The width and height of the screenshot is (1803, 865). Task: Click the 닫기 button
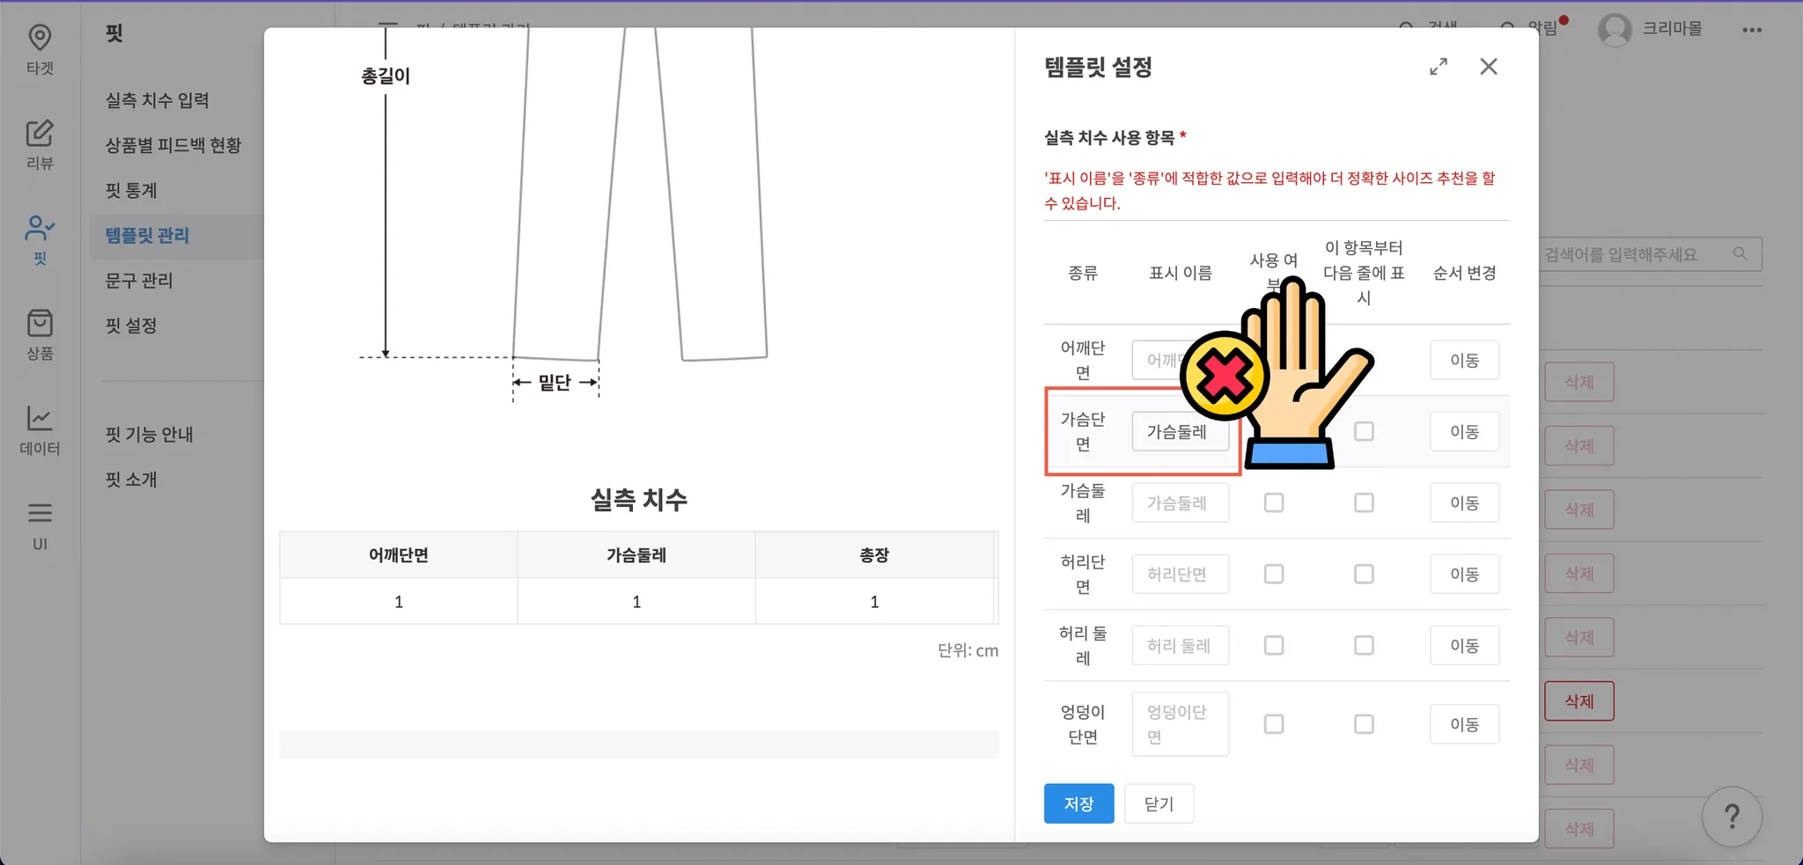1159,803
